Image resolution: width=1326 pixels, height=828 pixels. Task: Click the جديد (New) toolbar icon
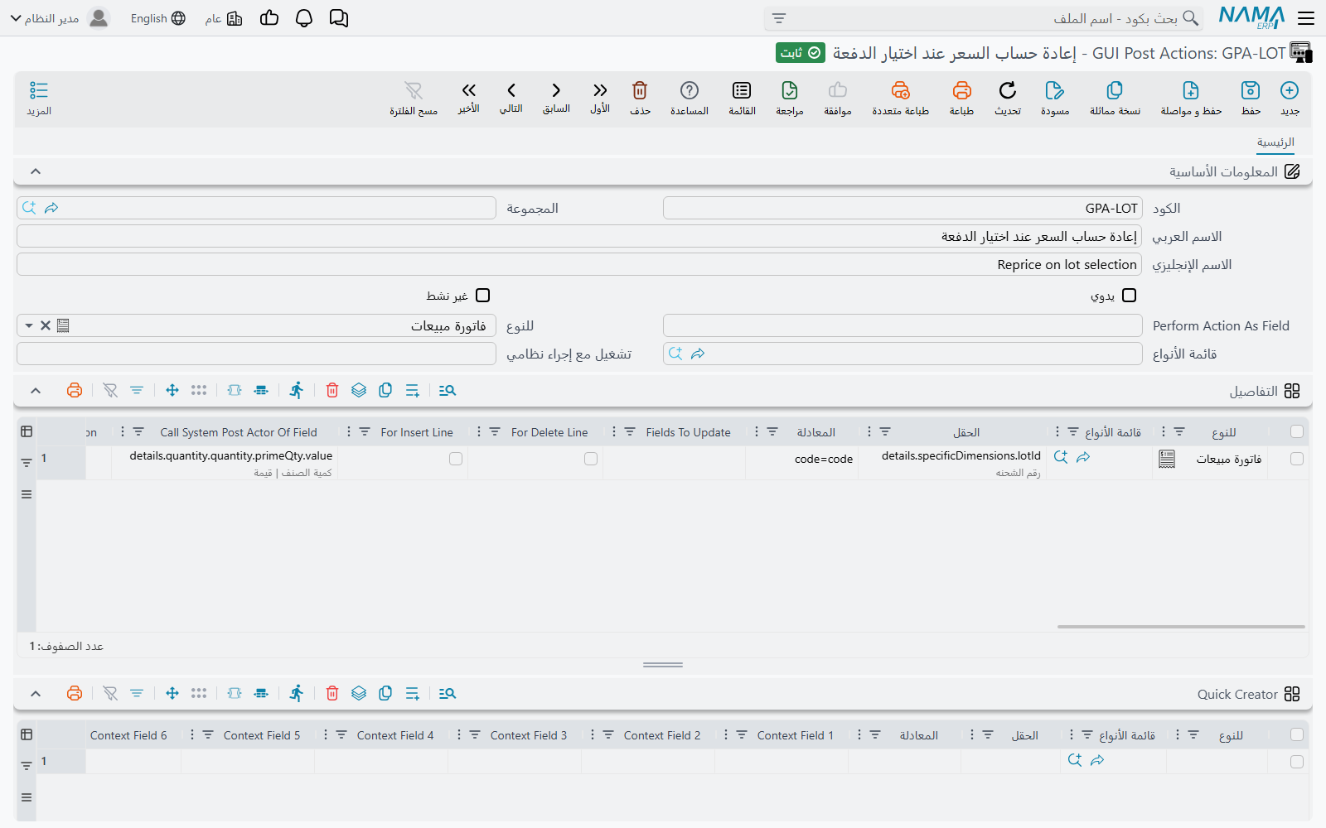(1290, 90)
